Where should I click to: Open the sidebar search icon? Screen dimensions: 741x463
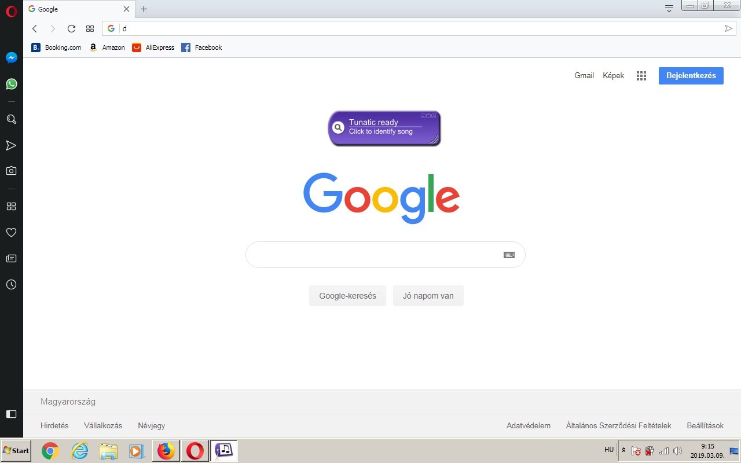[12, 119]
